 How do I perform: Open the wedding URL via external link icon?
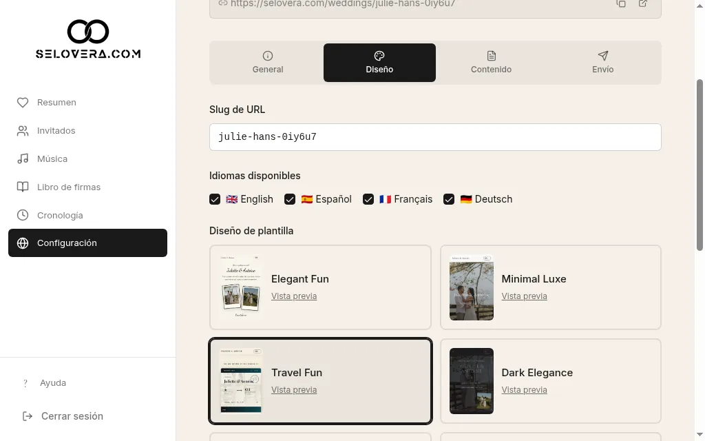click(643, 3)
